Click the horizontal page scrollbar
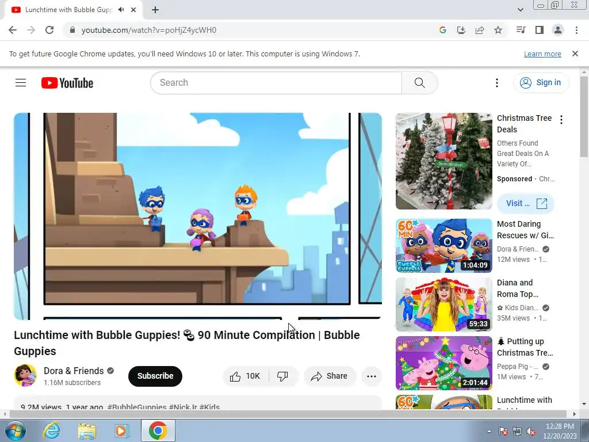 pyautogui.click(x=289, y=414)
